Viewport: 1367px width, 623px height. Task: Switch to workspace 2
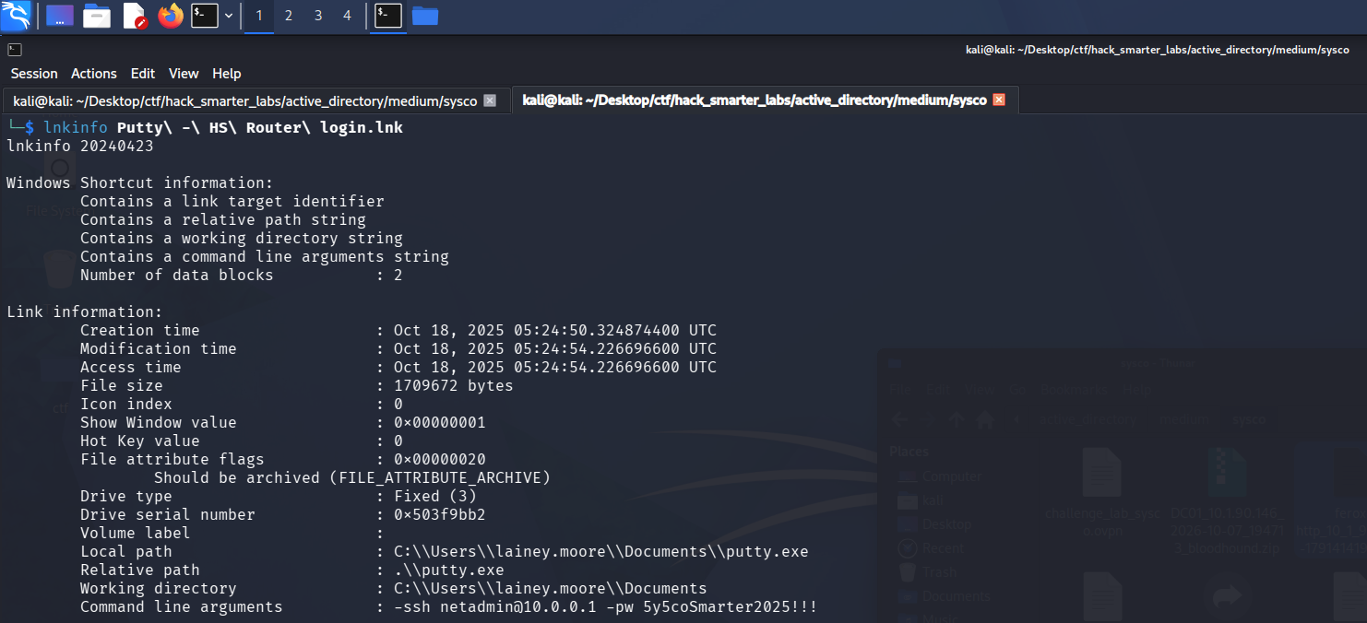tap(289, 16)
